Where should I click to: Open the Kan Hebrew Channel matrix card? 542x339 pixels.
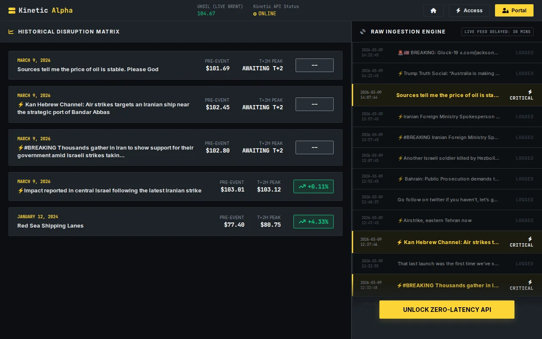(x=175, y=104)
